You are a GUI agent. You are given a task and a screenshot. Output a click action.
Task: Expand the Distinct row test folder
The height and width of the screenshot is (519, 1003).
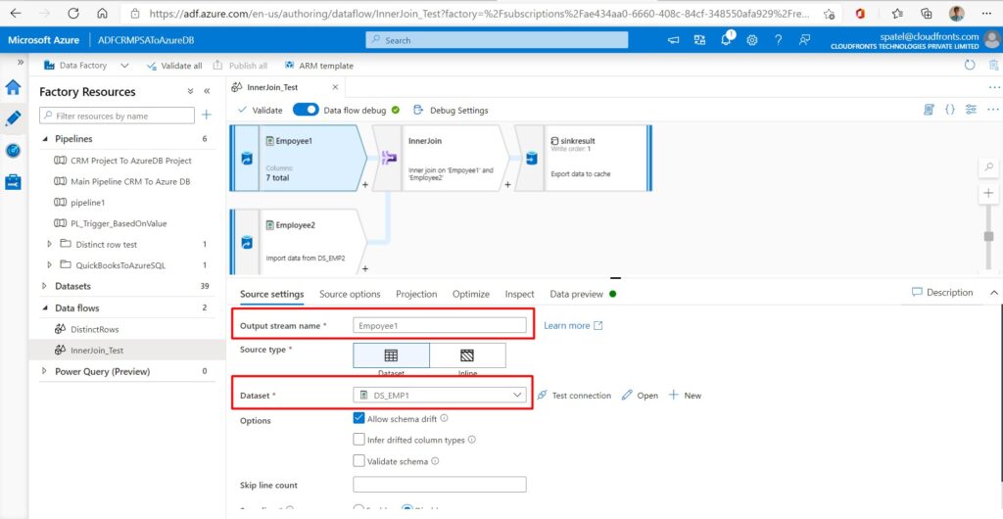50,244
